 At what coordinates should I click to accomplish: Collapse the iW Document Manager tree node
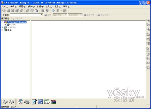pos(2,22)
